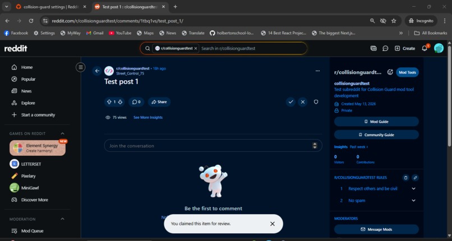Open user profile avatar menu

(439, 48)
